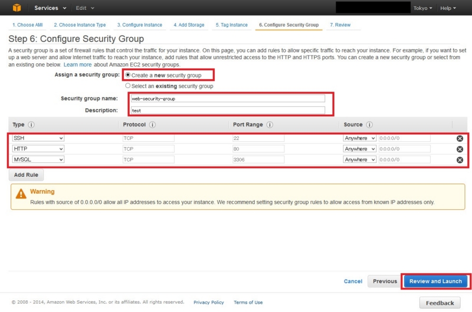472x312 pixels.
Task: Delete the HTTP rule using X icon
Action: pos(460,149)
